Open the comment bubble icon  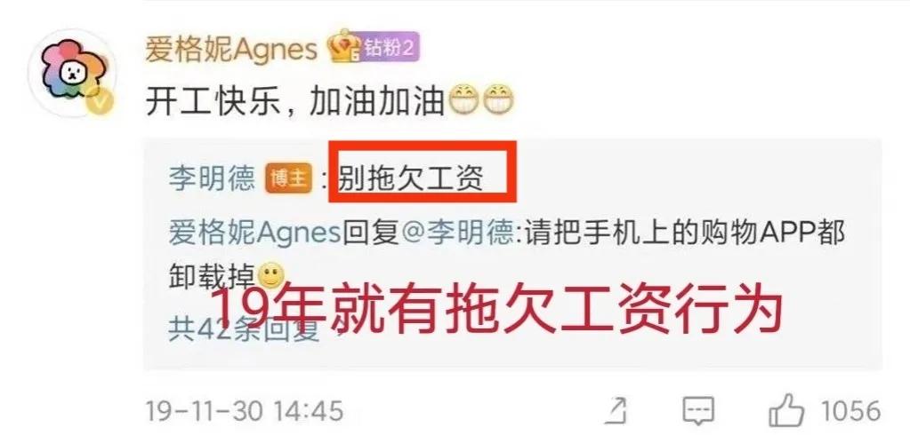tap(697, 411)
